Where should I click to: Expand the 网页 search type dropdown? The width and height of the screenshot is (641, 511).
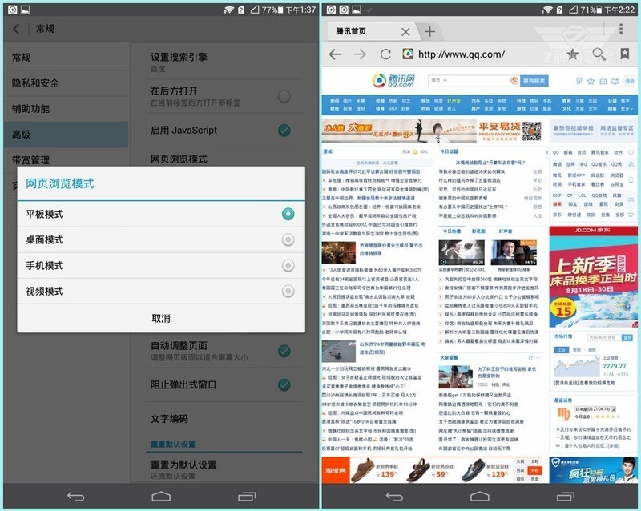tap(439, 81)
